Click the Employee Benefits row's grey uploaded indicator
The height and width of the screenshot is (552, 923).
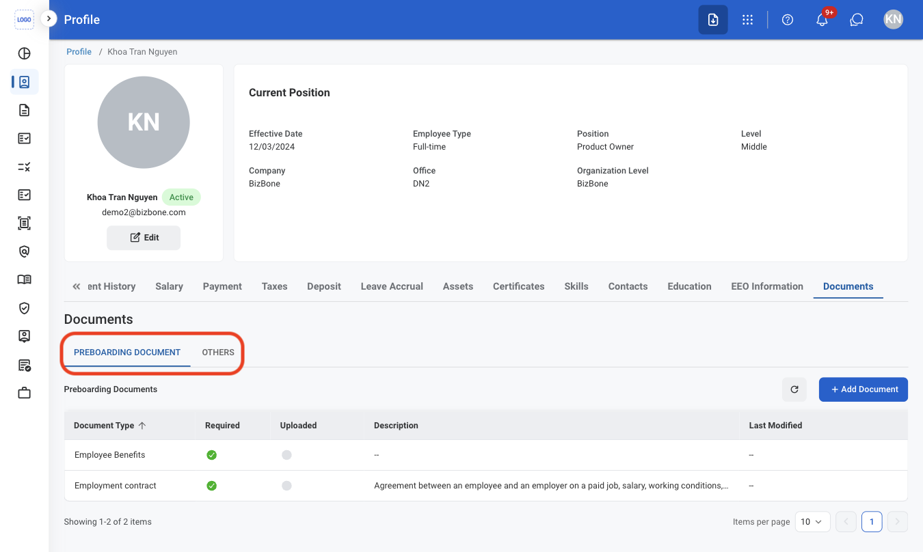(x=286, y=455)
